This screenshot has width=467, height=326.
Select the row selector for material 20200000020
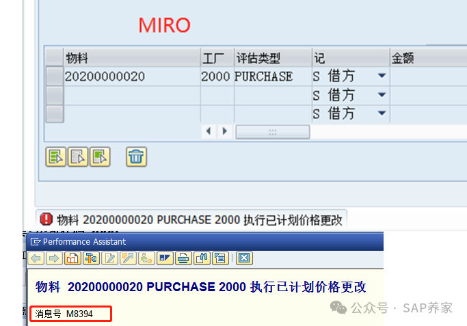pyautogui.click(x=55, y=77)
